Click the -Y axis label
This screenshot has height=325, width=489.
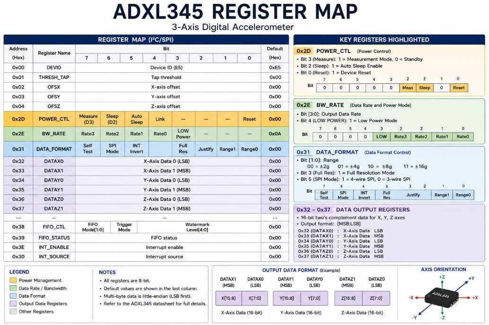(414, 317)
